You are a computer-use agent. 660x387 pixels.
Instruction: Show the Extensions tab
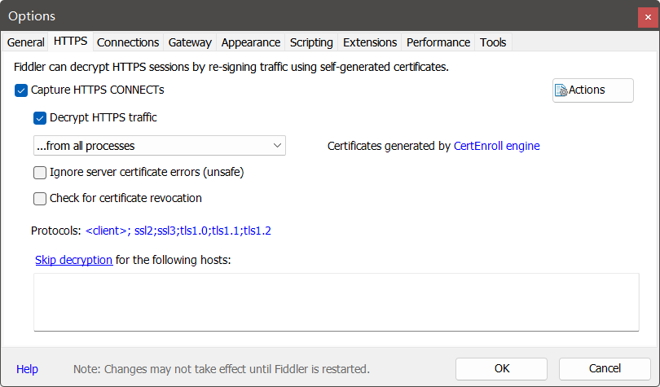370,42
